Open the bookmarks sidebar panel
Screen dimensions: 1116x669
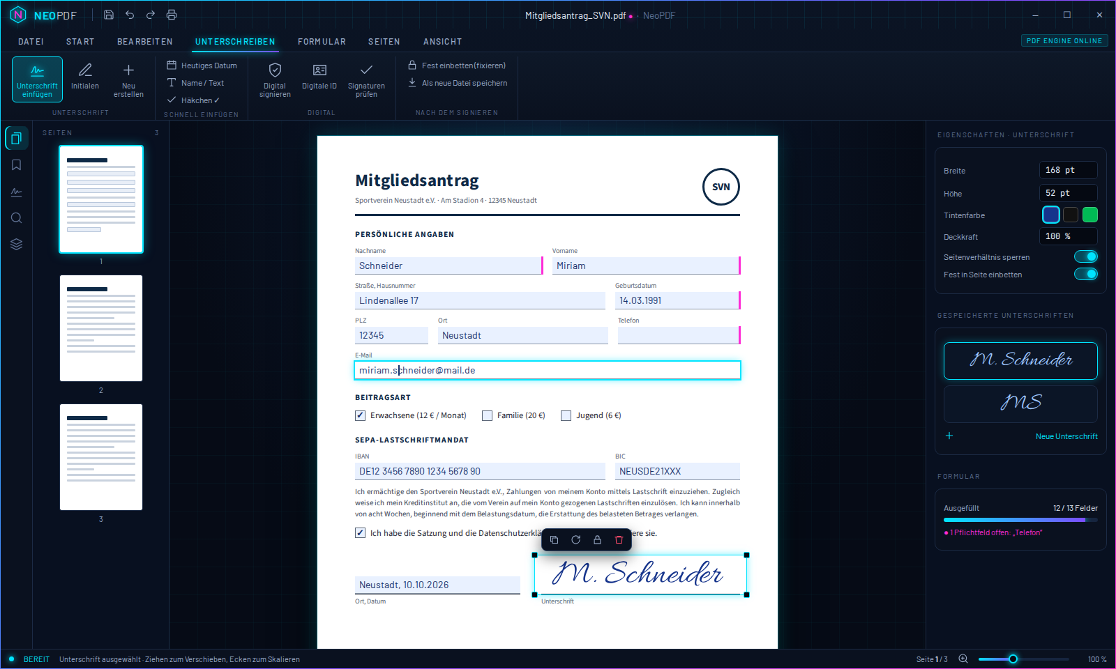(17, 165)
